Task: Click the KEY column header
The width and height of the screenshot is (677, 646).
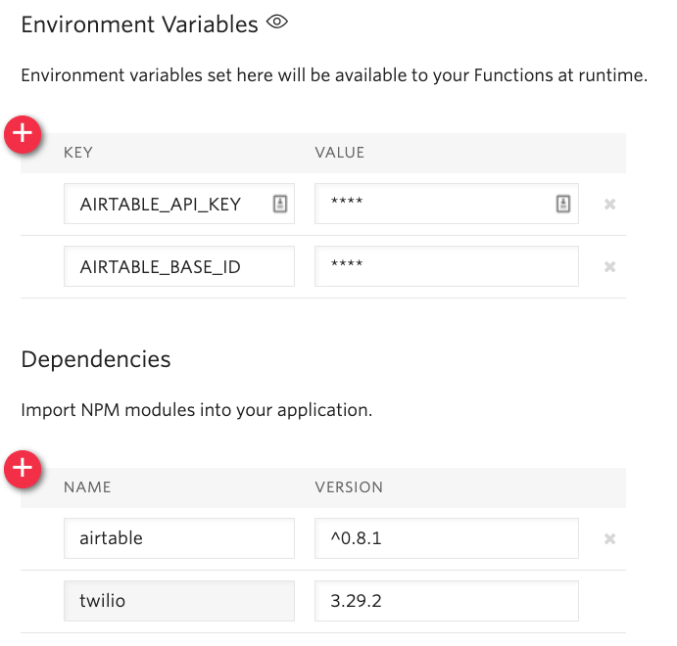Action: point(78,153)
